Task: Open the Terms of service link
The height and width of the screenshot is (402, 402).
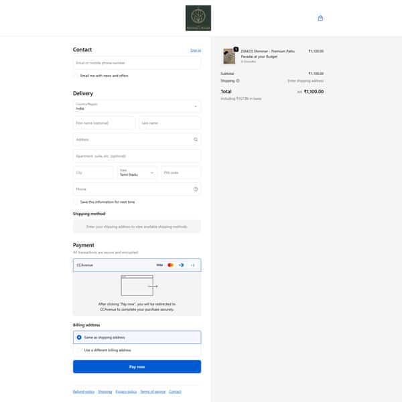Action: pyautogui.click(x=152, y=391)
